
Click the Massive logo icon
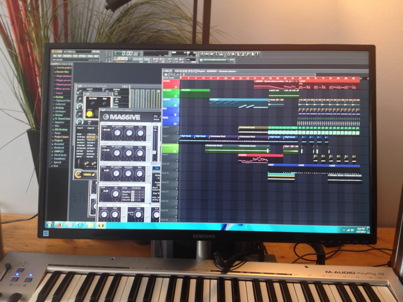pos(106,117)
